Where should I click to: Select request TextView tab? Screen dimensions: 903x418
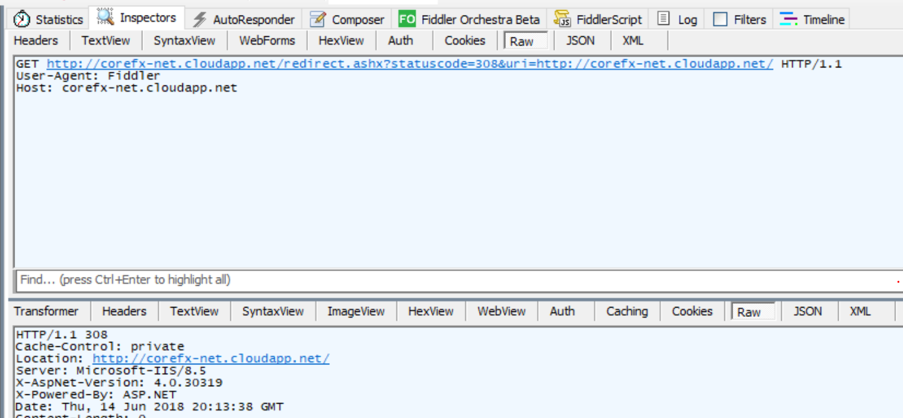(106, 41)
